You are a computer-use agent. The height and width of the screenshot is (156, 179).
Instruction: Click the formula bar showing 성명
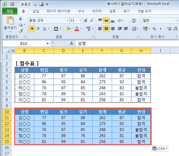click(x=127, y=43)
